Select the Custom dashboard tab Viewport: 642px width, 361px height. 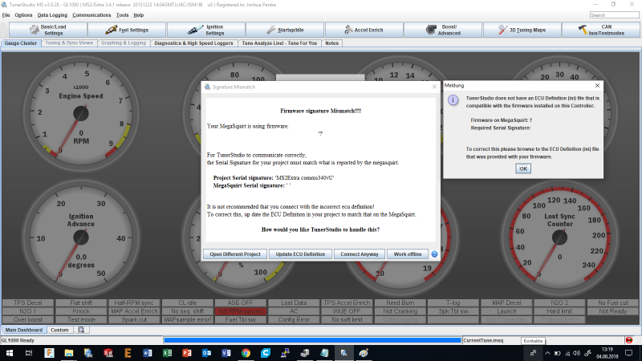click(x=60, y=330)
